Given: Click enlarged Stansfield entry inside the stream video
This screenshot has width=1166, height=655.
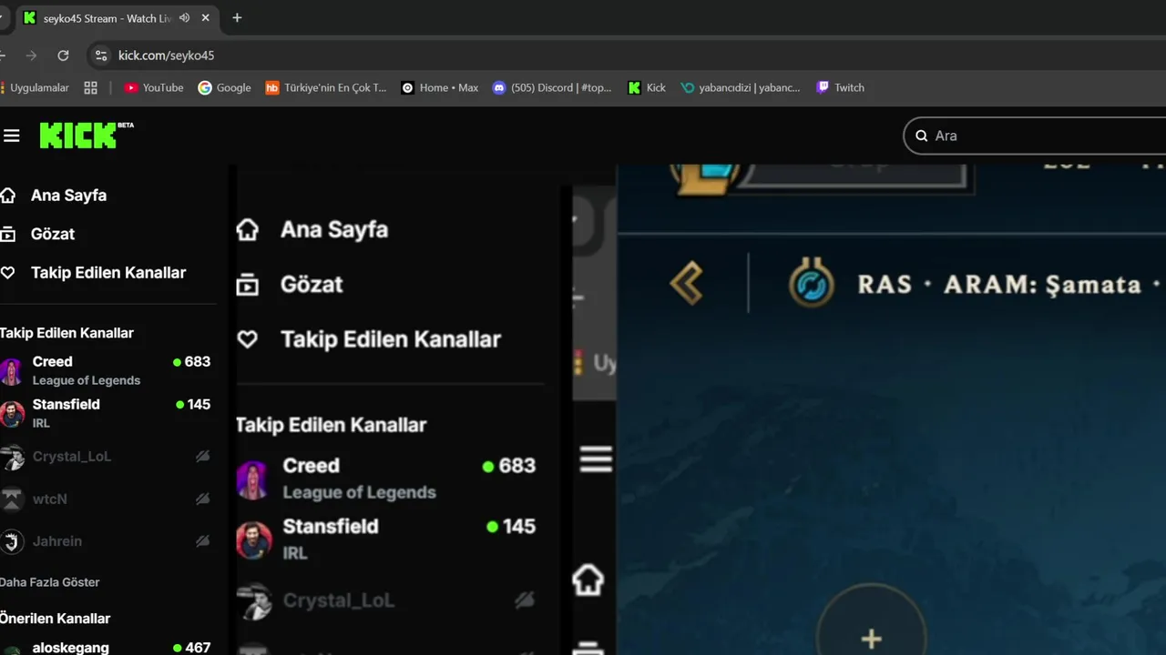Looking at the screenshot, I should (x=386, y=539).
